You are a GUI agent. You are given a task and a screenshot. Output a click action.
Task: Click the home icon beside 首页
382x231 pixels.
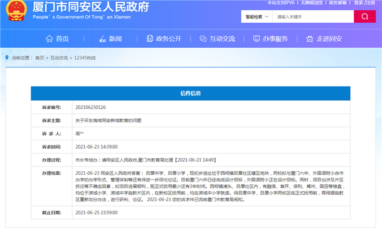pos(49,38)
